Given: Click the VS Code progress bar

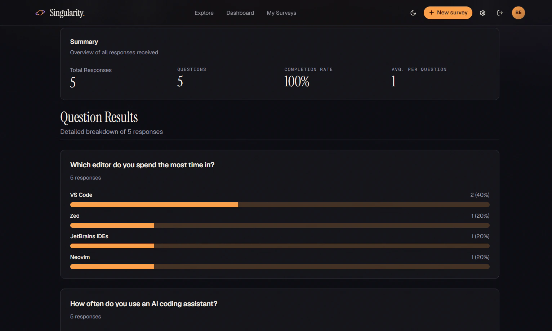Looking at the screenshot, I should pos(280,205).
